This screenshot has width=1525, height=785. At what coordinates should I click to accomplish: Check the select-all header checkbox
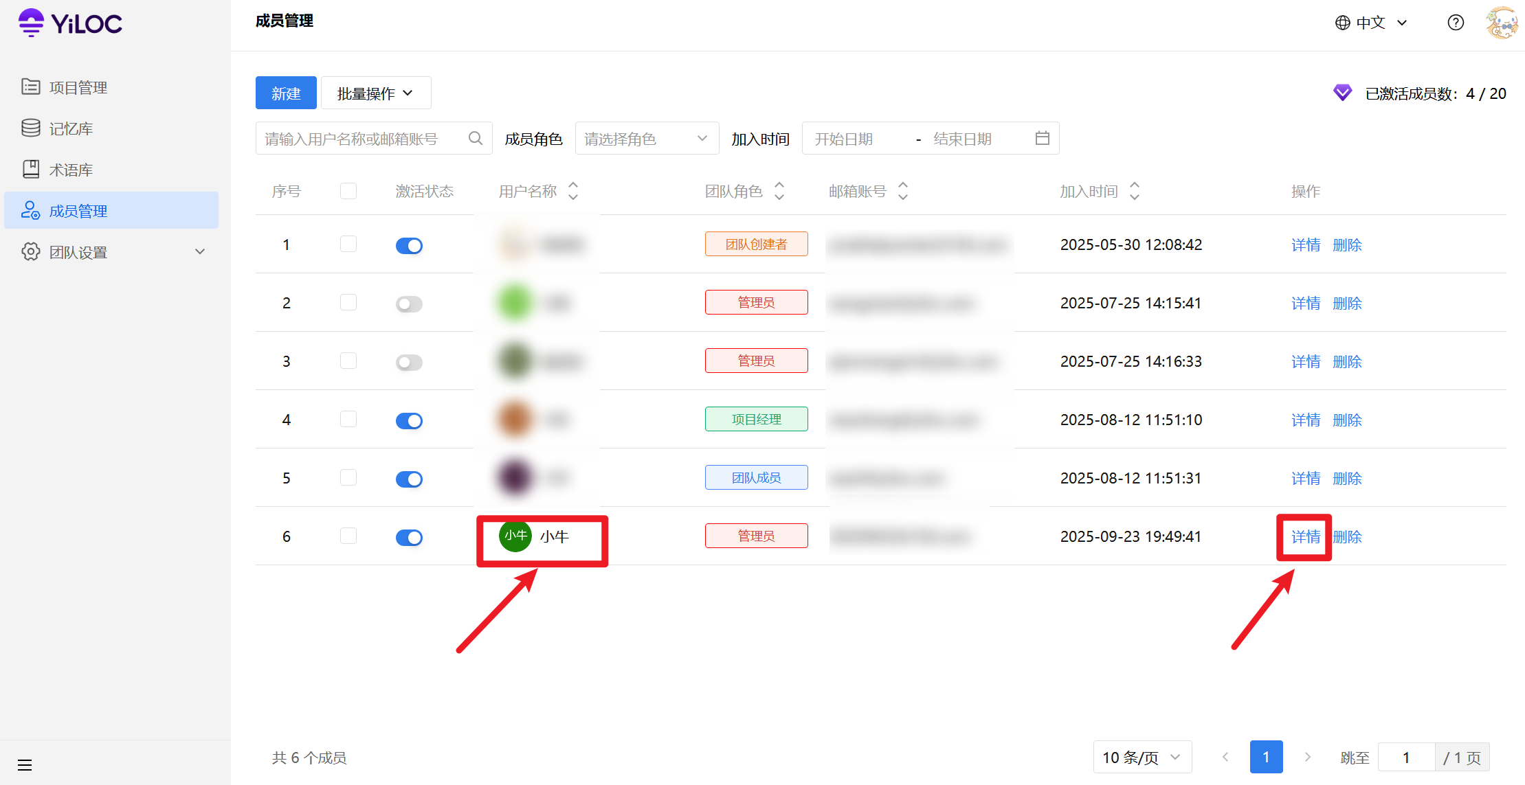click(x=348, y=191)
